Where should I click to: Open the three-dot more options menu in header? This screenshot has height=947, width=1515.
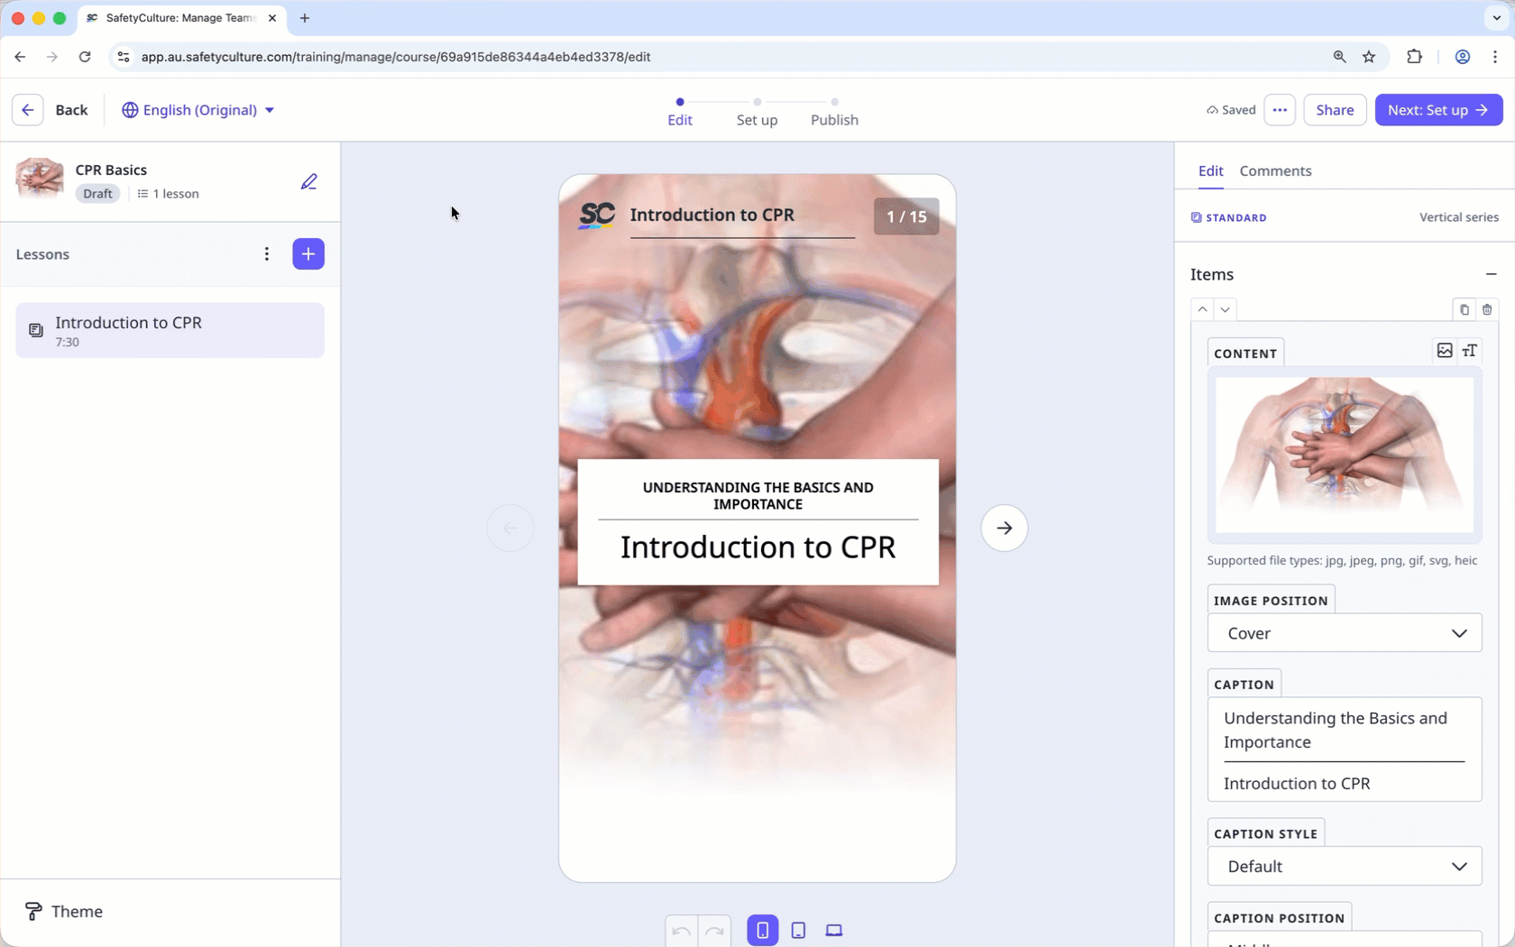1280,110
